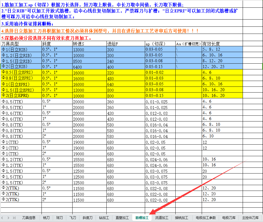This screenshot has height=222, width=263.
Task: Select cell Φ1.5(日立RIB)
Action: (21, 61)
